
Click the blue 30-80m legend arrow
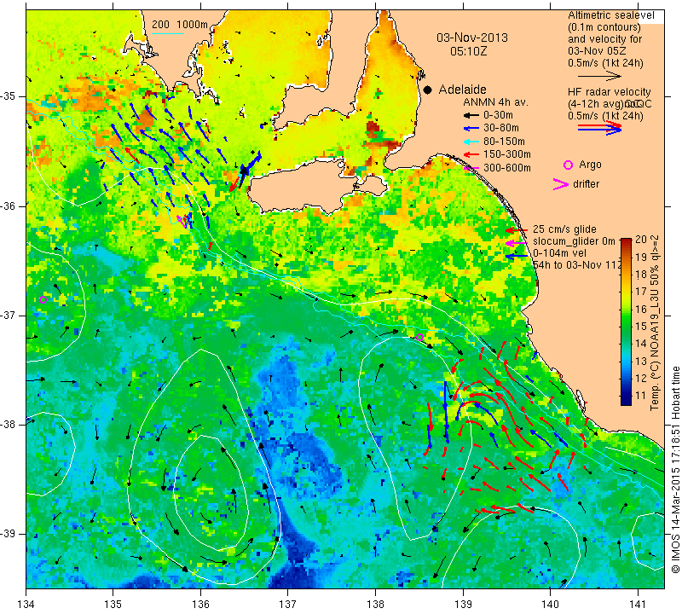tap(471, 129)
